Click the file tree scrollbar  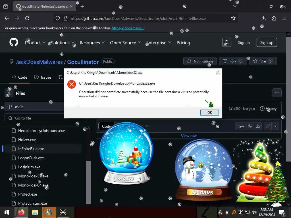point(89,183)
